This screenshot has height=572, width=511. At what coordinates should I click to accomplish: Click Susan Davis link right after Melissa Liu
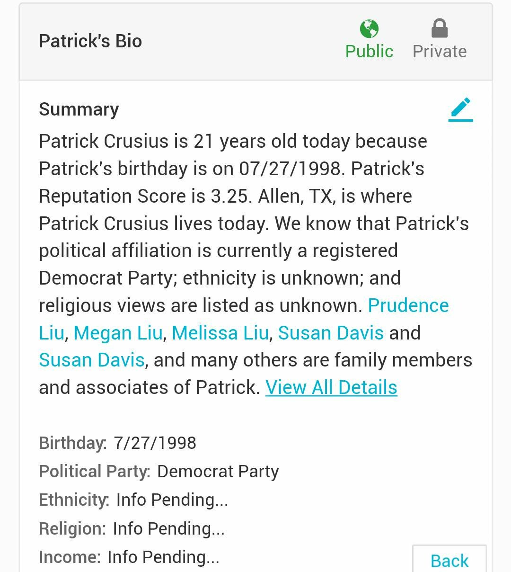tap(331, 333)
